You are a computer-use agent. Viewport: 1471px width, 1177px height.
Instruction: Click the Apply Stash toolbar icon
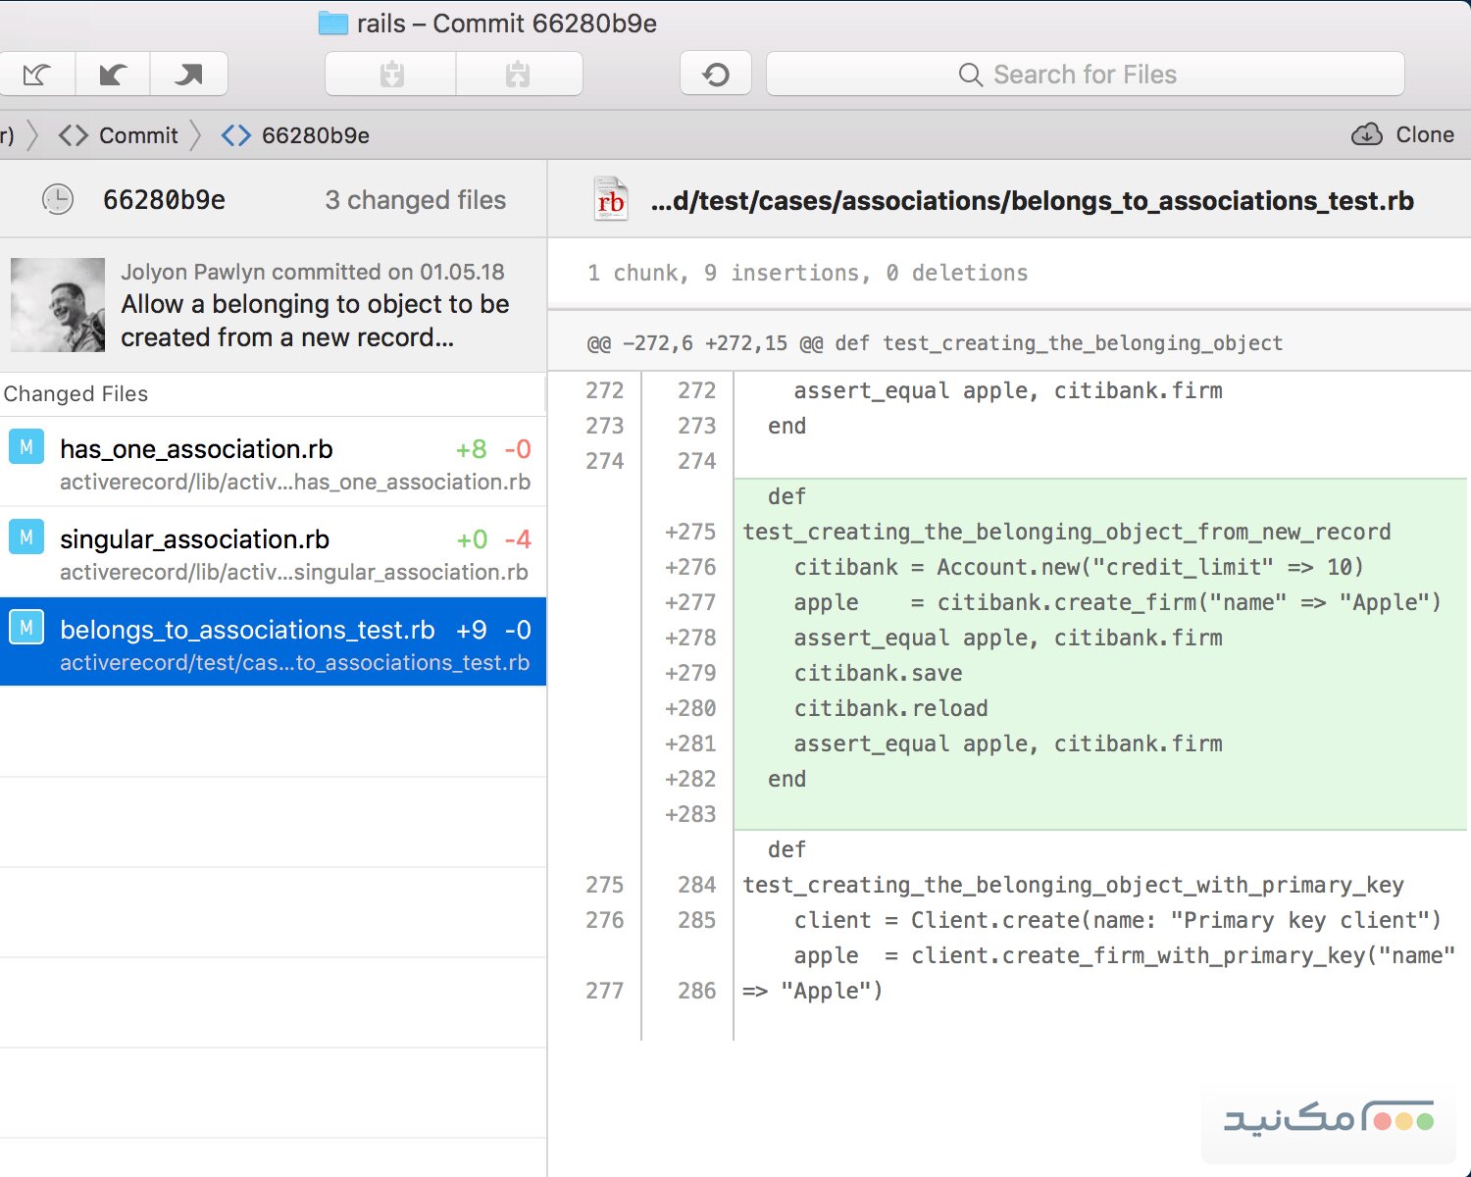click(x=518, y=75)
